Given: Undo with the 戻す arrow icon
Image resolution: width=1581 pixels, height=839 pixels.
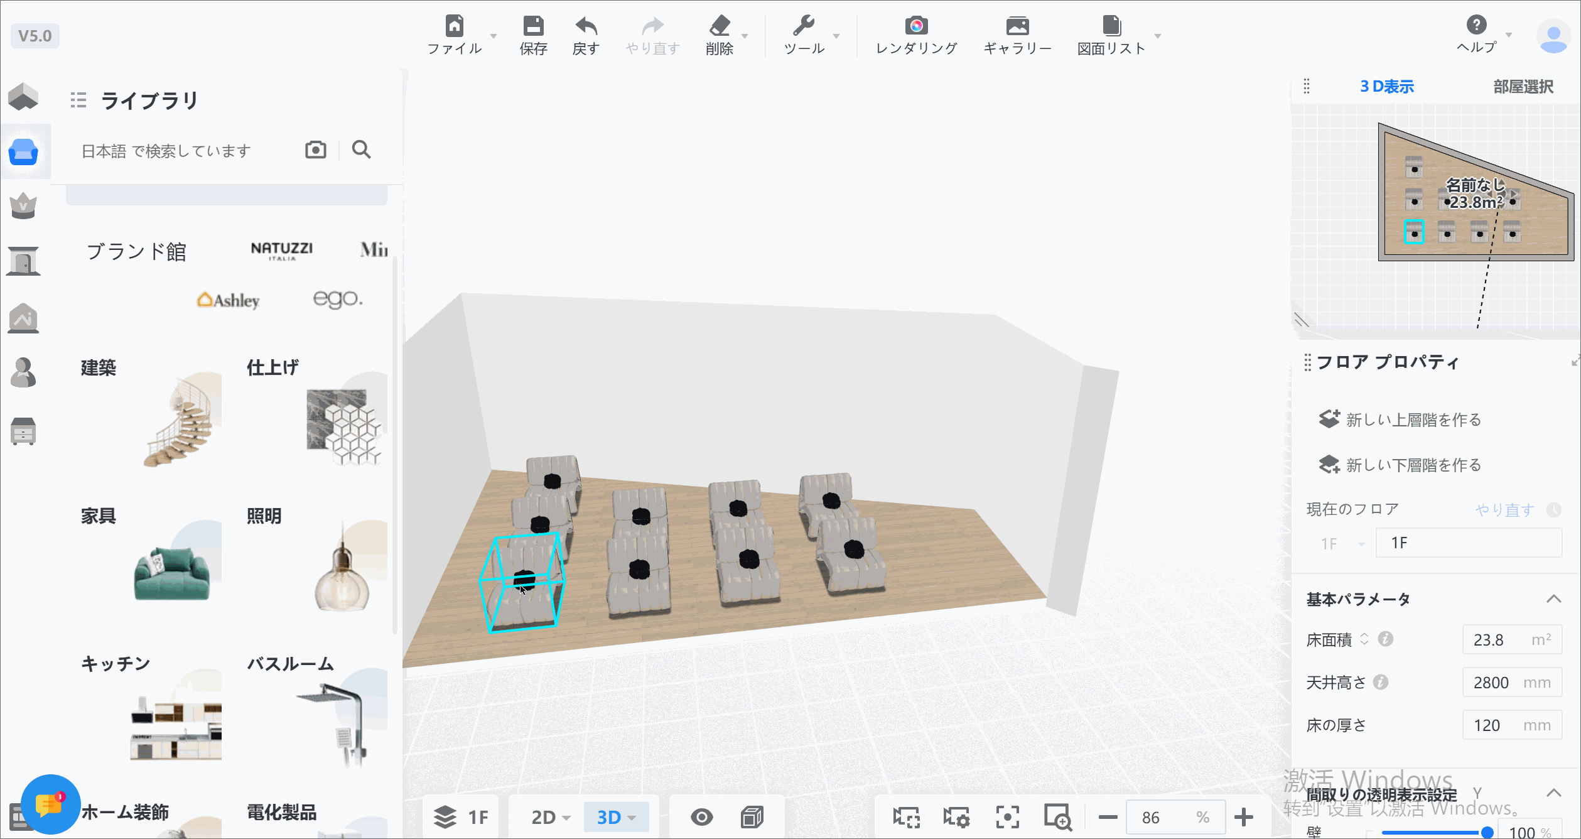Looking at the screenshot, I should click(586, 26).
